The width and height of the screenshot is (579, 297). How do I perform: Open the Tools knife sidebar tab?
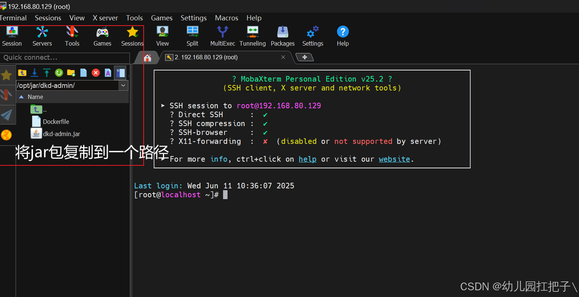pyautogui.click(x=6, y=95)
